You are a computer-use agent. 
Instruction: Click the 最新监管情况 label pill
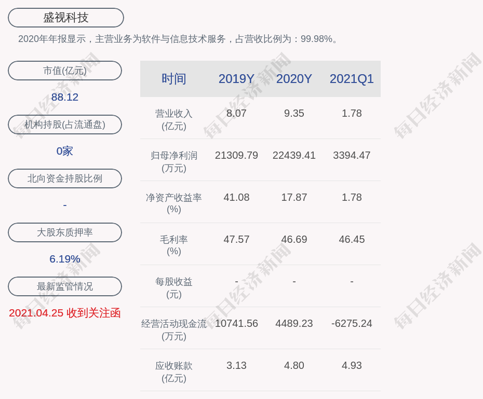[65, 286]
